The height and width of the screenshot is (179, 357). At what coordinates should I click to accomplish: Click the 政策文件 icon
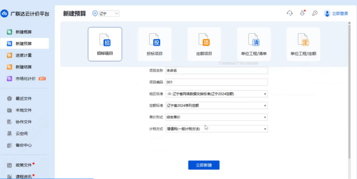[x=9, y=165]
